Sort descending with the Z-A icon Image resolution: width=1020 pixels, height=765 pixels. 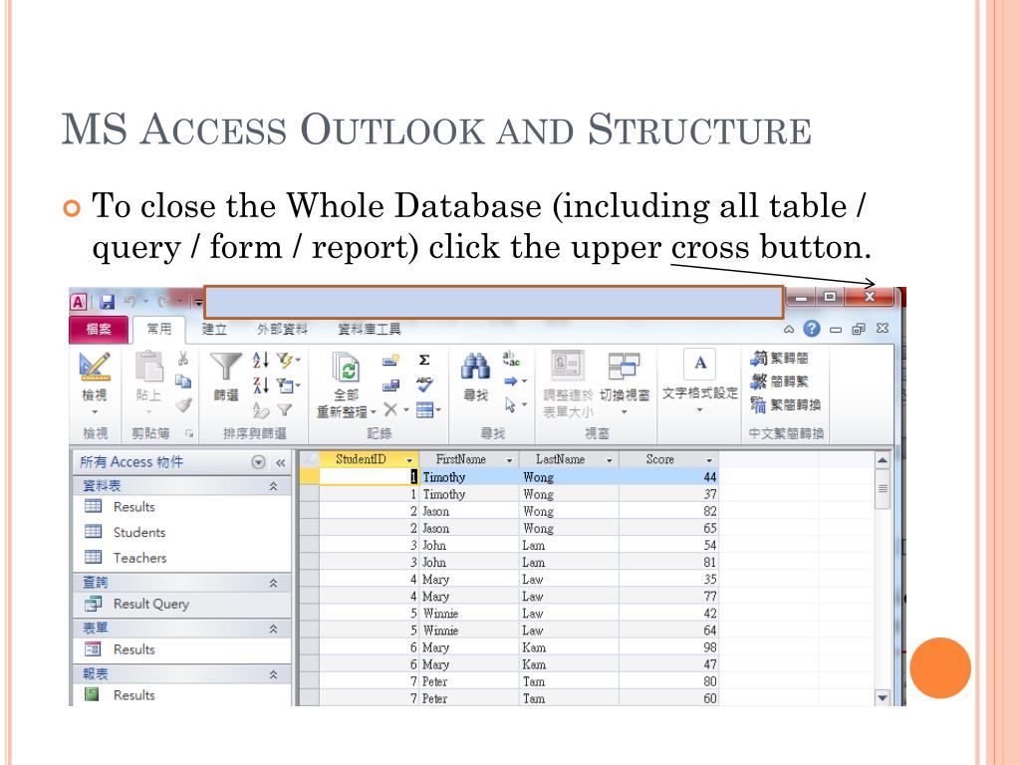(260, 385)
